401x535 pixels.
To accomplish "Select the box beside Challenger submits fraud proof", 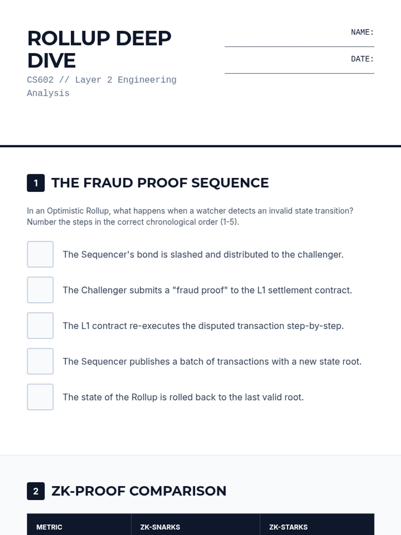I will 40,290.
